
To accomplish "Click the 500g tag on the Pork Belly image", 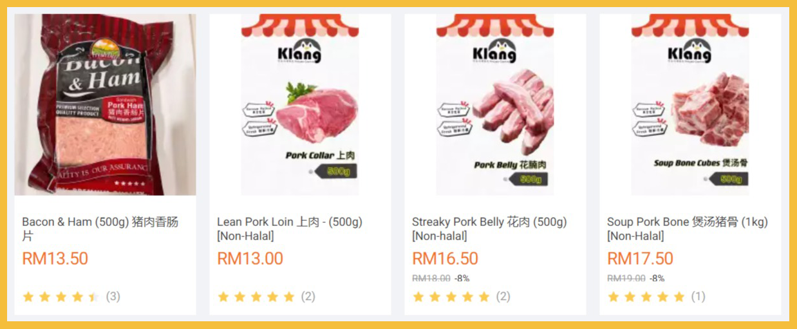I will coord(530,179).
